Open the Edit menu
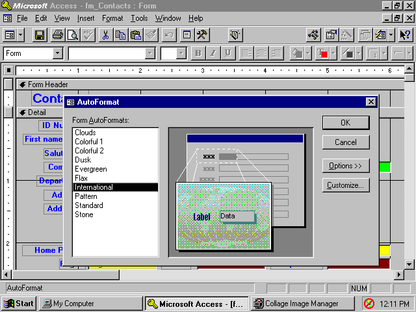This screenshot has height=312, width=416. 41,18
